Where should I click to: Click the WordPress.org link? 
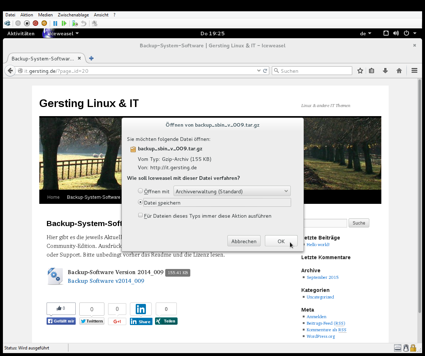[x=321, y=336]
